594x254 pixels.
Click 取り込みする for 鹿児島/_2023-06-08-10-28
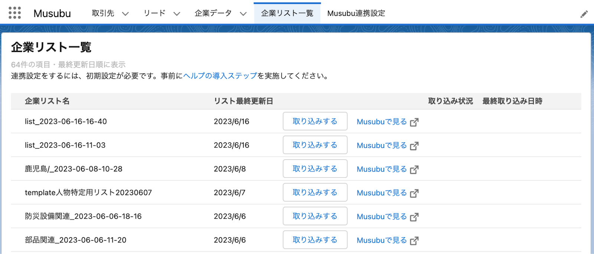315,169
